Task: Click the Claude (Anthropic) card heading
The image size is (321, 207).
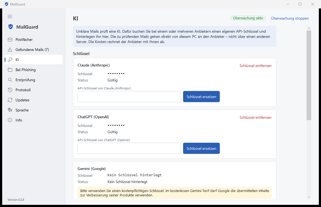Action: click(94, 65)
